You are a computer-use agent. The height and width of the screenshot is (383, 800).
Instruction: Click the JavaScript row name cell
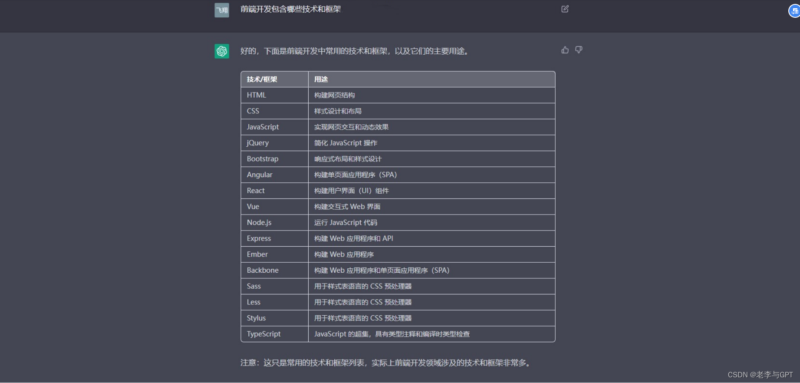pos(275,127)
